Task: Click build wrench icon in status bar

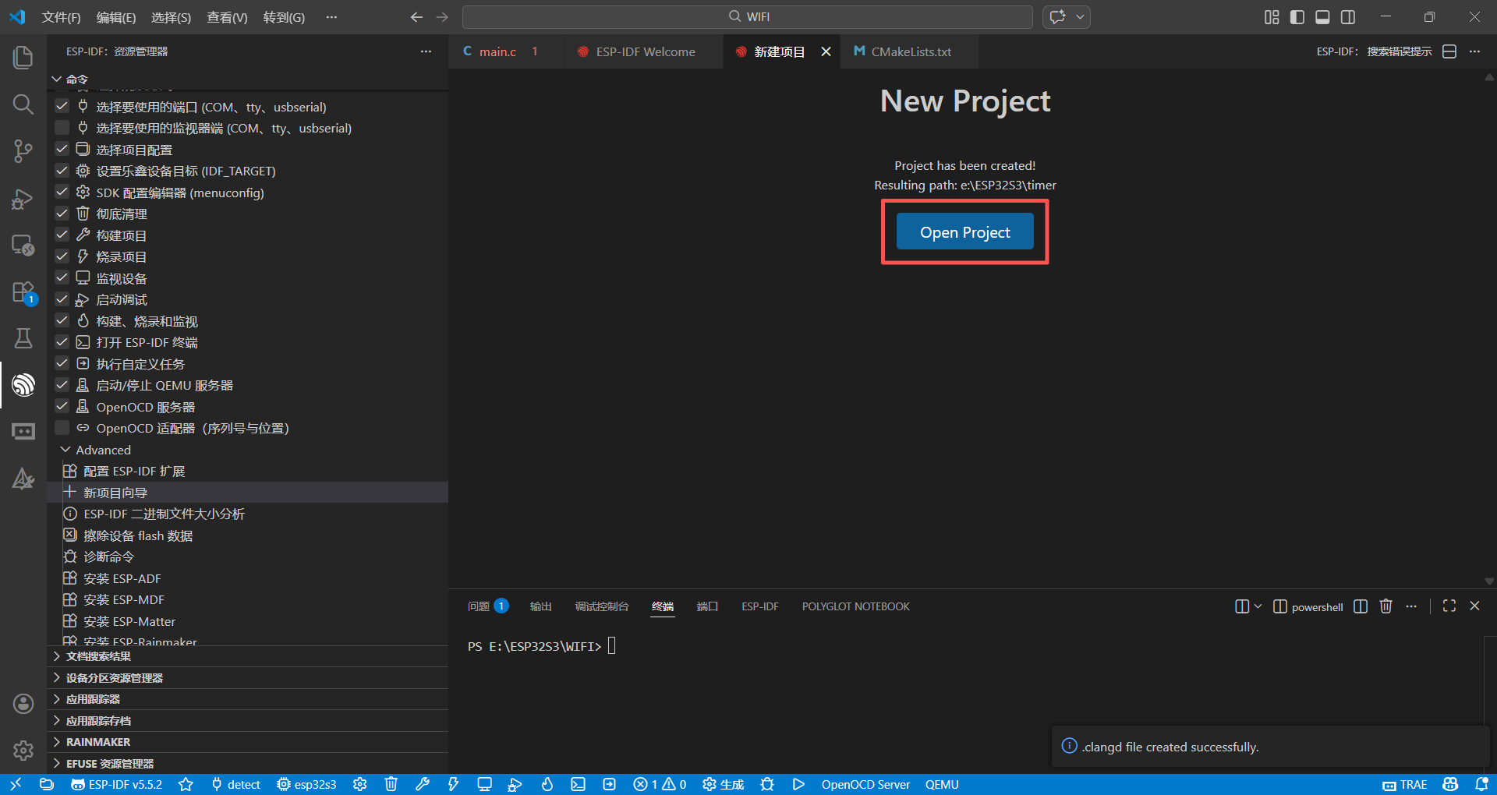Action: point(423,784)
